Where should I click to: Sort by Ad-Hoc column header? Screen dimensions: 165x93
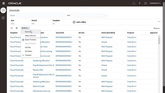click(81, 33)
